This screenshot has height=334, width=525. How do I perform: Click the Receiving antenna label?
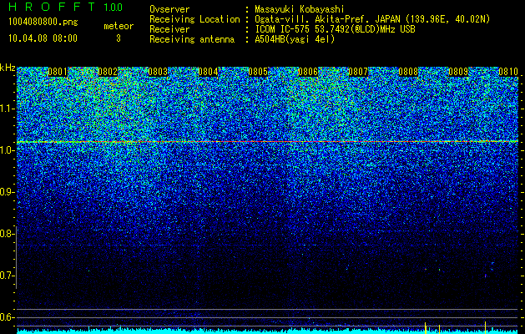click(192, 39)
